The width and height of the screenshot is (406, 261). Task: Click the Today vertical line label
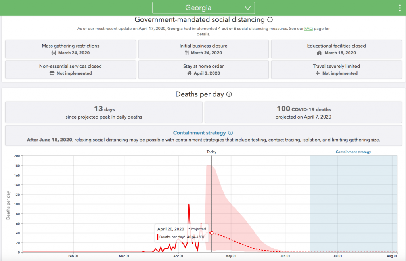coord(211,152)
